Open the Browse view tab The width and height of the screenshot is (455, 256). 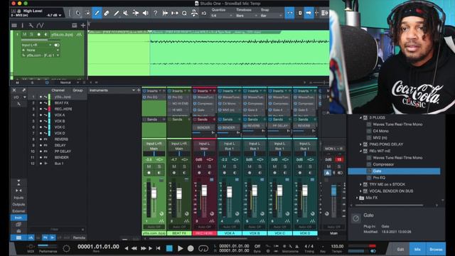[x=436, y=249]
